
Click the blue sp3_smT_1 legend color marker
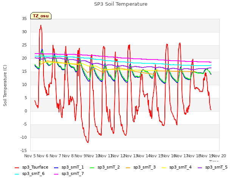(56, 167)
